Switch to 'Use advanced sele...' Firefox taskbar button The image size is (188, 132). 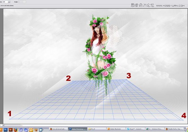click(x=58, y=129)
